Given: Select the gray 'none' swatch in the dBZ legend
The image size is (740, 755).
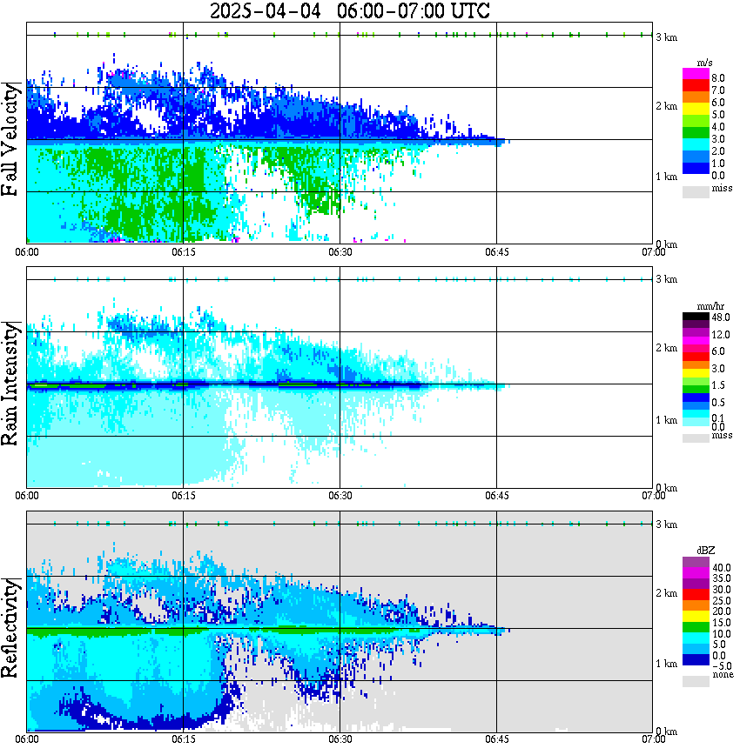Looking at the screenshot, I should click(696, 681).
